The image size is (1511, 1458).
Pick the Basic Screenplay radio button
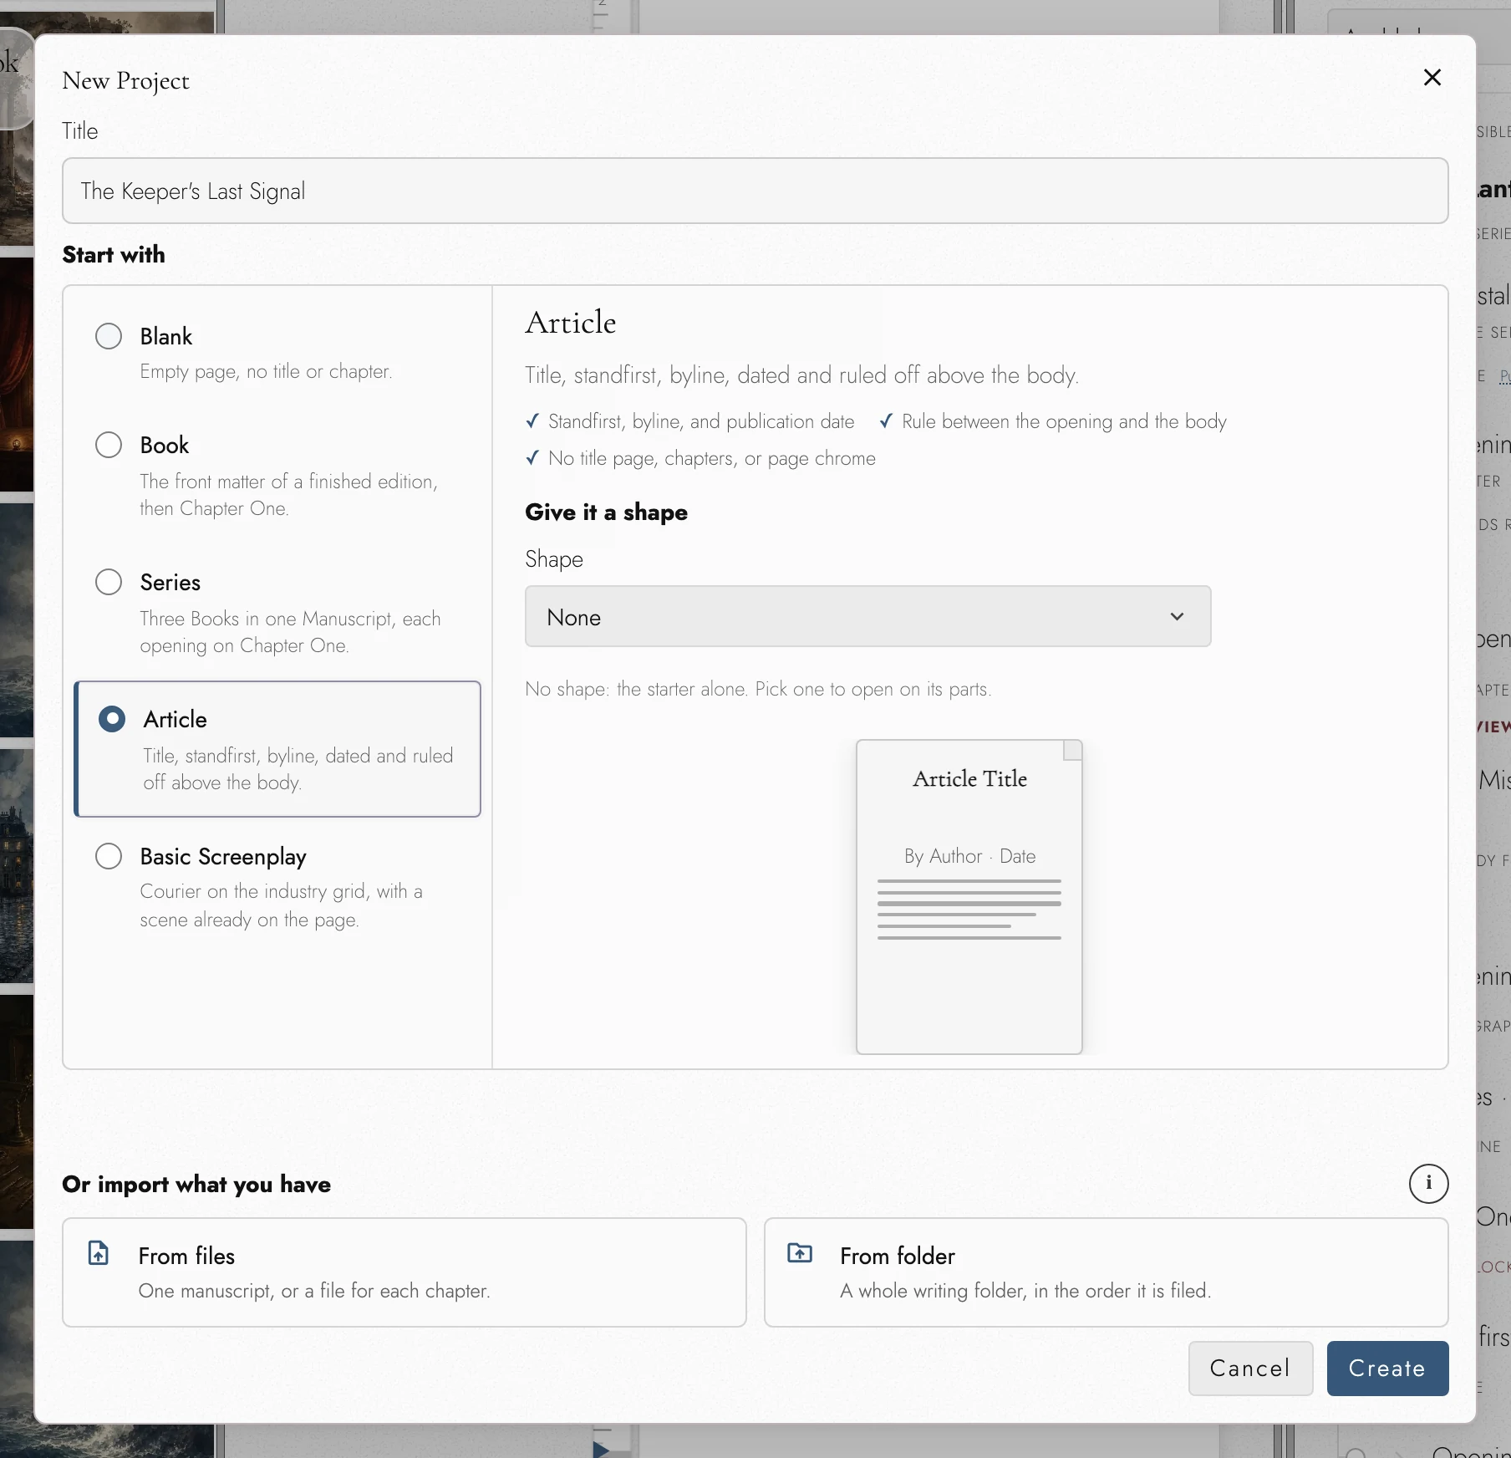click(x=109, y=856)
